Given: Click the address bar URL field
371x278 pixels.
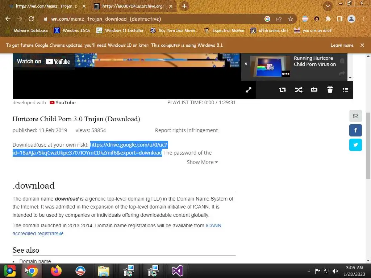Looking at the screenshot, I should [x=151, y=19].
